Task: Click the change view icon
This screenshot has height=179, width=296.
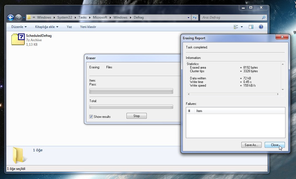Action: point(236,27)
